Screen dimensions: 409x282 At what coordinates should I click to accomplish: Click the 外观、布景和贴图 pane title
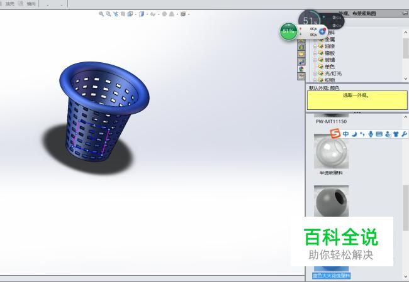coord(357,14)
